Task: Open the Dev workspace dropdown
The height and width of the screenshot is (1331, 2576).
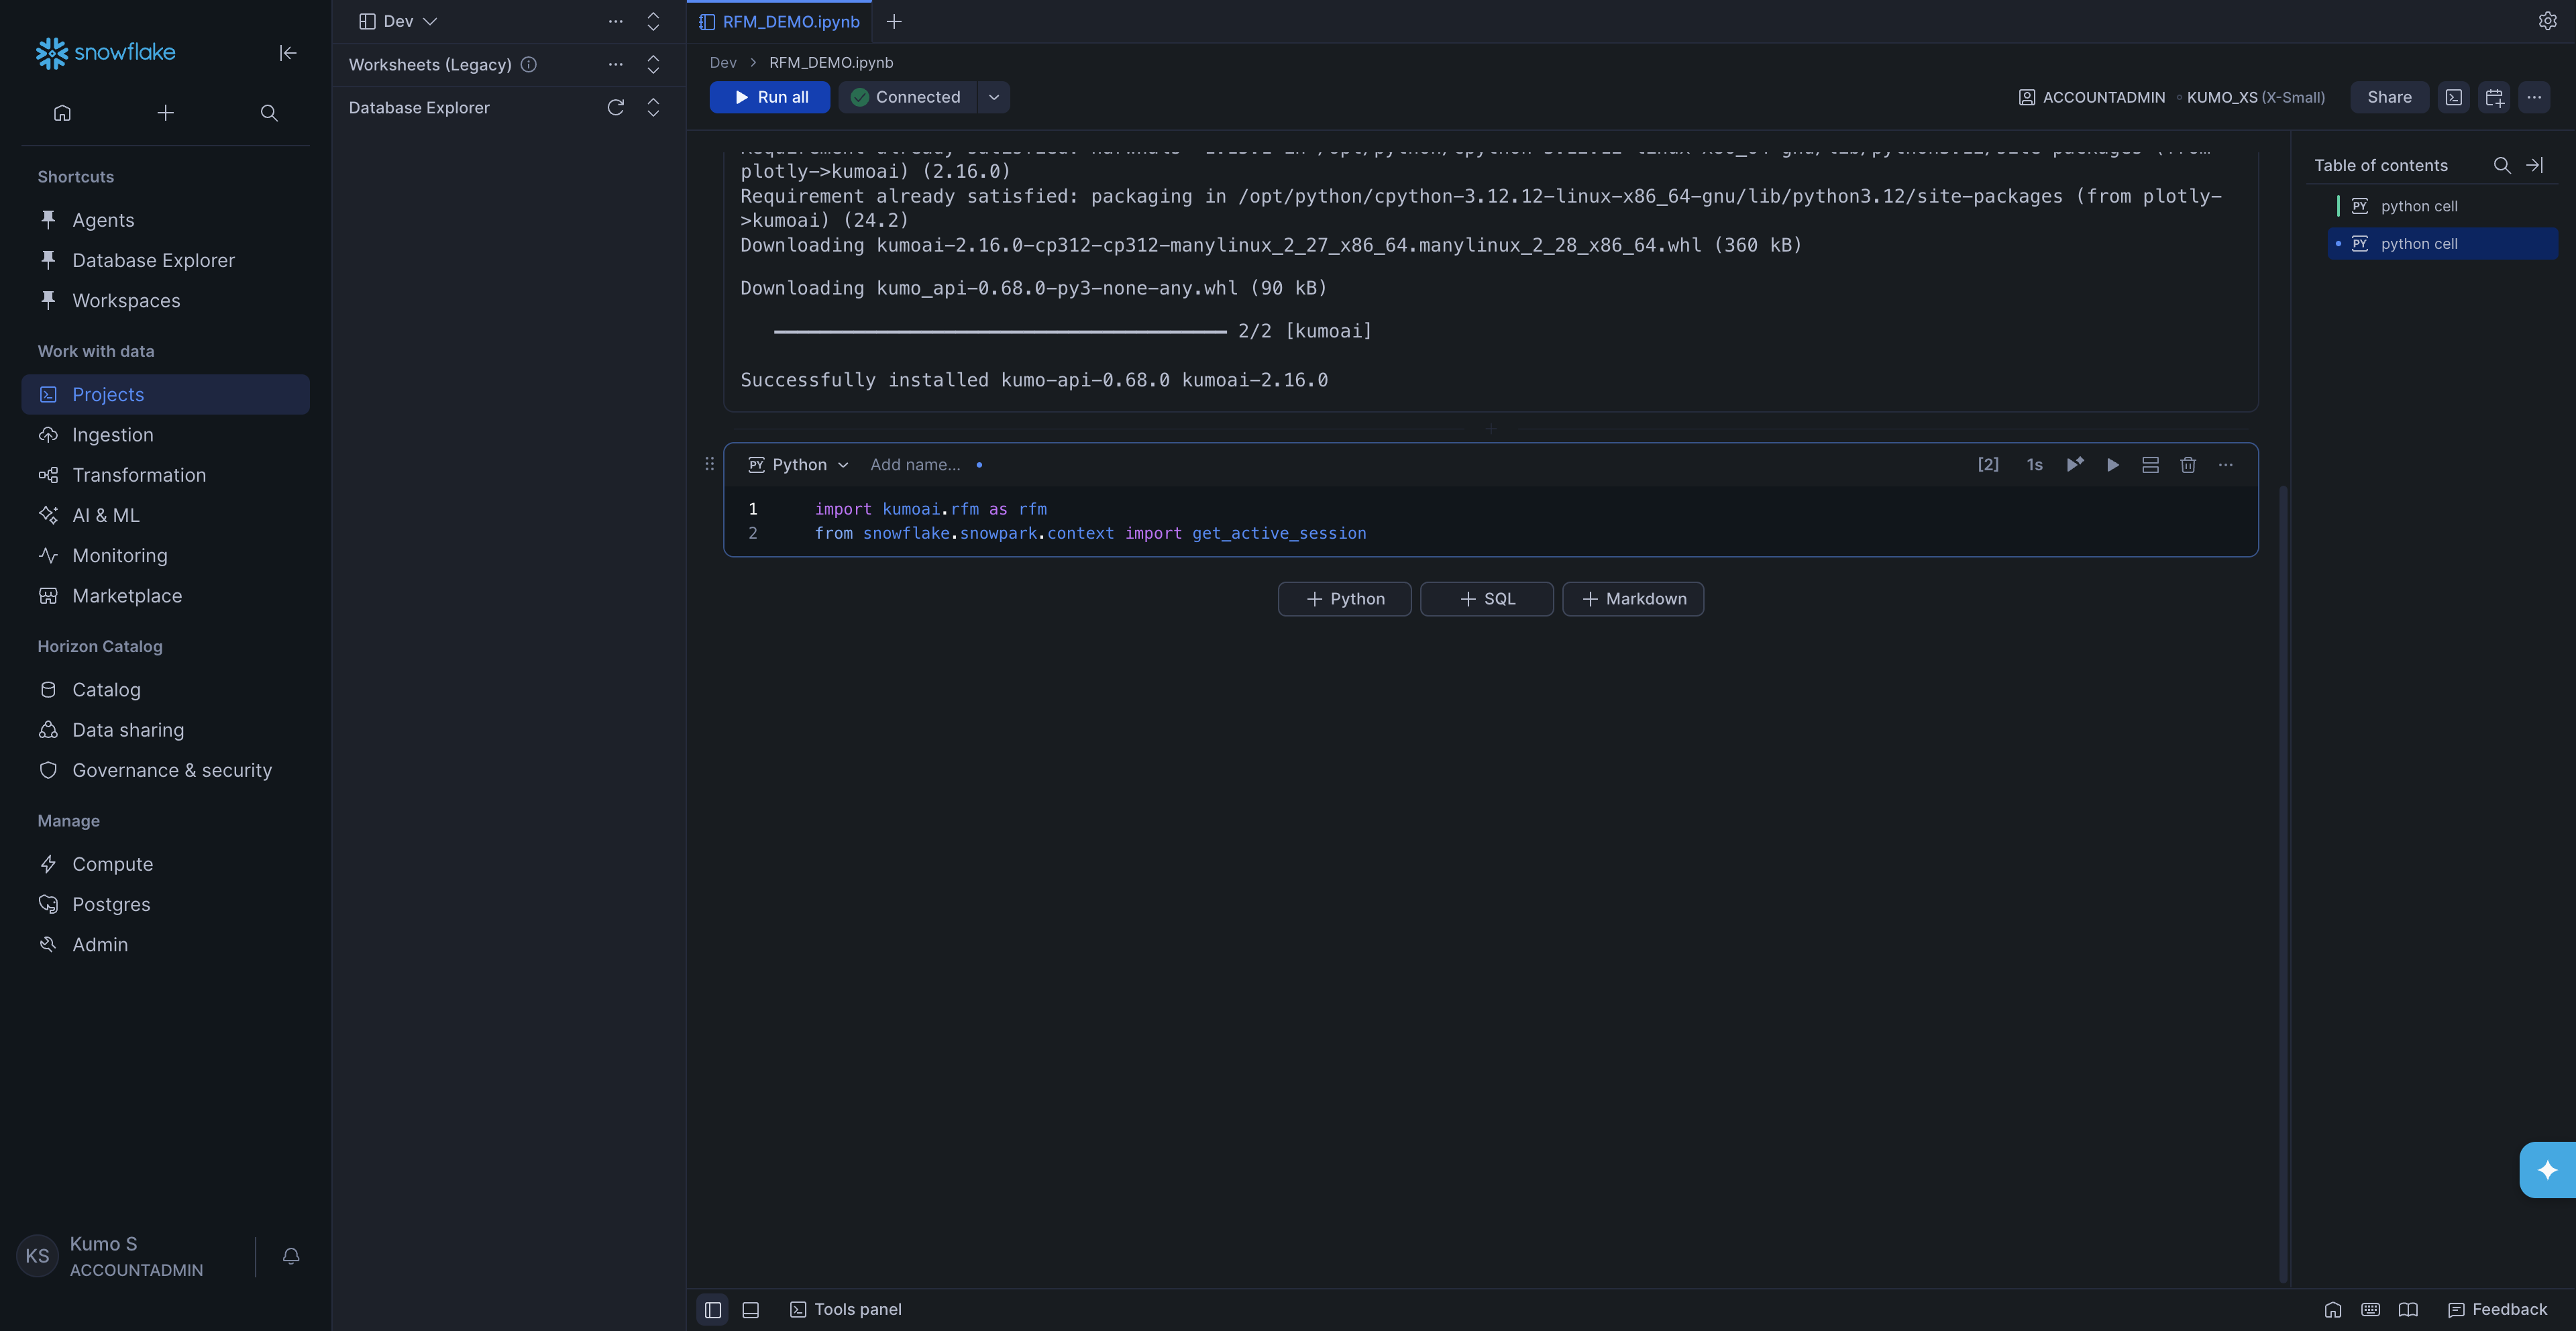Action: pyautogui.click(x=399, y=21)
